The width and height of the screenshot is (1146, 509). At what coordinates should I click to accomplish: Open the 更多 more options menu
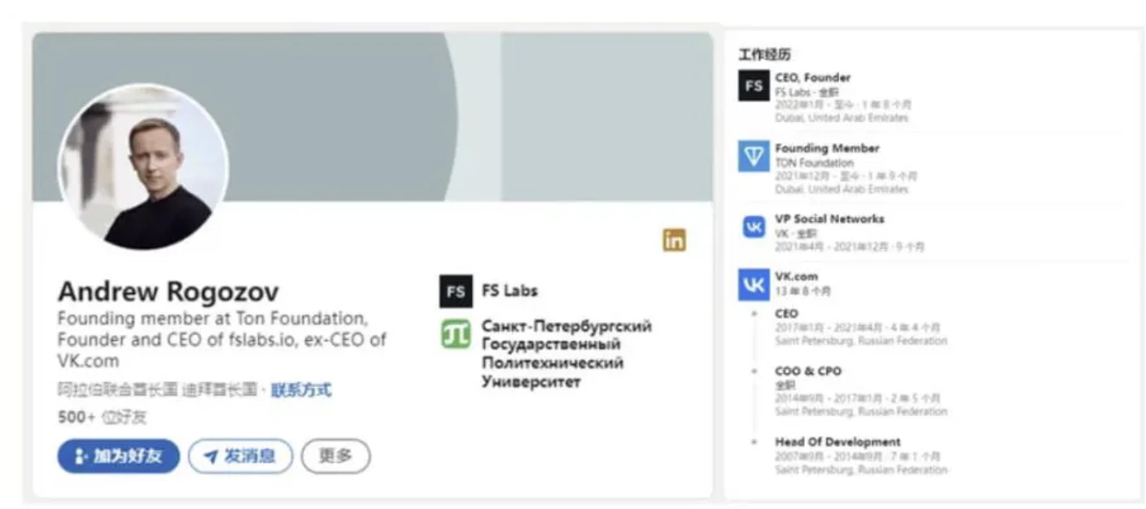335,456
